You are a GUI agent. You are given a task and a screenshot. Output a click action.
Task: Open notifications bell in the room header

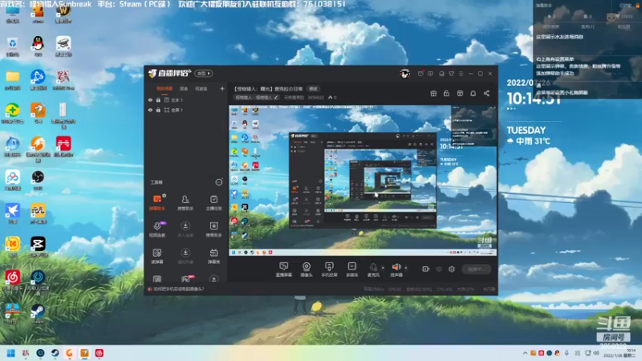[x=473, y=93]
